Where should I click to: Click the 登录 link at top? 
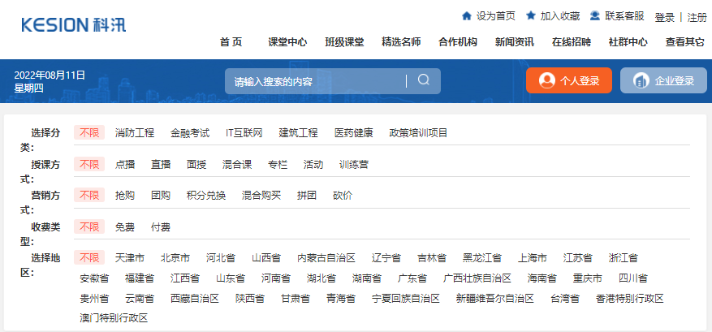665,17
